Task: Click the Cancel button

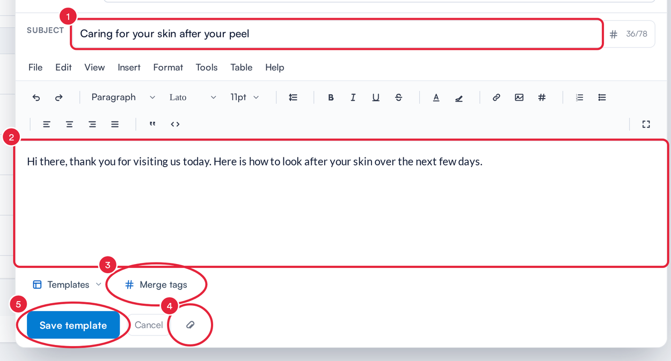Action: (149, 325)
